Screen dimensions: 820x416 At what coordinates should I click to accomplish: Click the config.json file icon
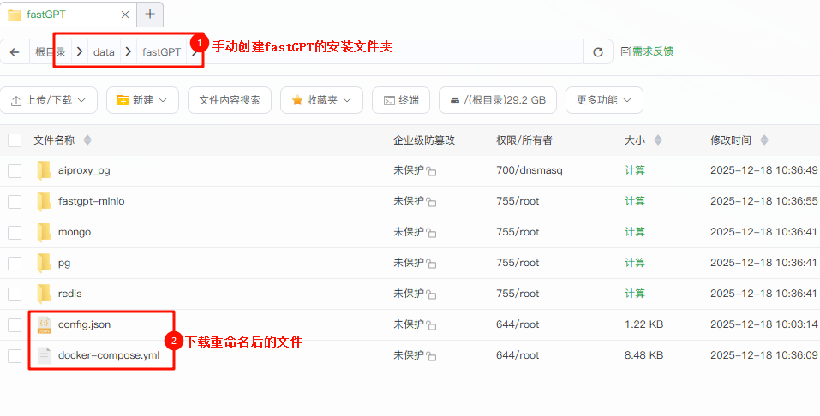[45, 324]
